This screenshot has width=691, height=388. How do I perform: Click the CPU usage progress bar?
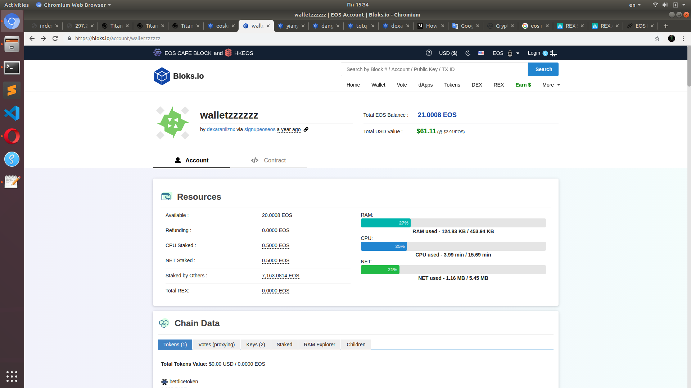453,246
